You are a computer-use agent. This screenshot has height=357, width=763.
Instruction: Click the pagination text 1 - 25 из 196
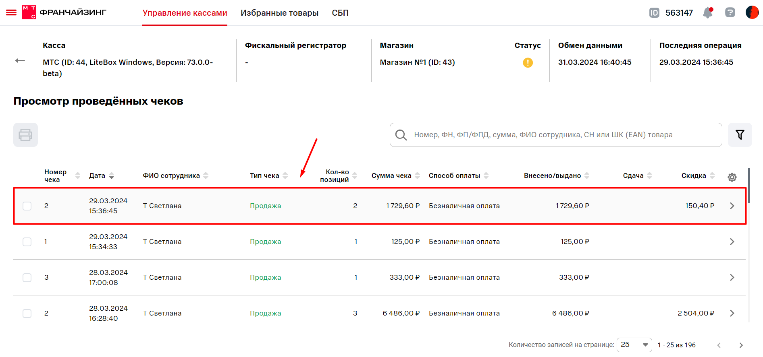[x=676, y=345]
